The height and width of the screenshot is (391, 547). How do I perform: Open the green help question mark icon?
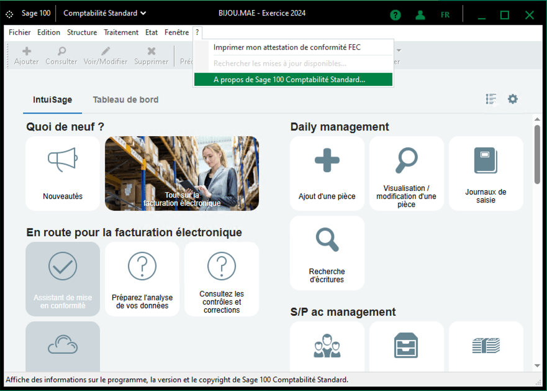(x=396, y=15)
